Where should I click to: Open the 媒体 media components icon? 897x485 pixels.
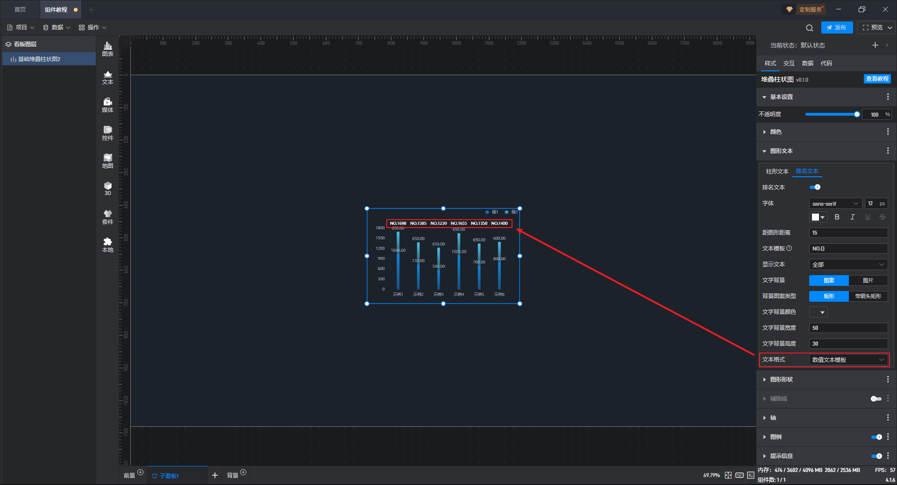point(107,105)
